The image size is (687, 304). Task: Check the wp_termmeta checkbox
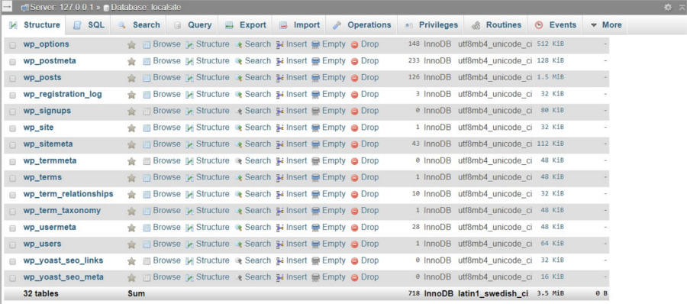13,162
